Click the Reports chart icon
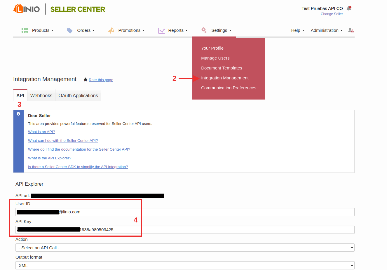Viewport: 387px width, 270px height. [161, 31]
